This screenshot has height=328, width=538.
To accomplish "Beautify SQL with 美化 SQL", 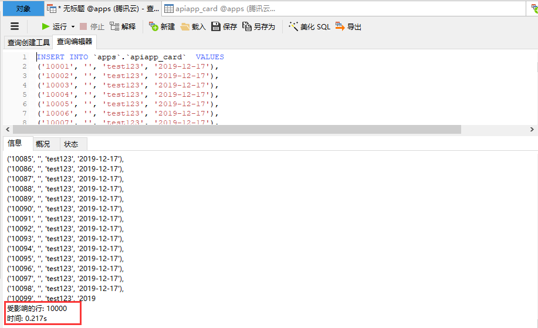I will 309,26.
